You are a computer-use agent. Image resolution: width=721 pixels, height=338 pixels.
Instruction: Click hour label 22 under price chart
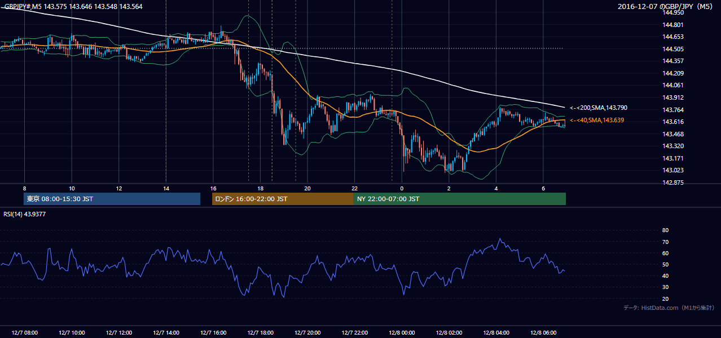pos(354,188)
